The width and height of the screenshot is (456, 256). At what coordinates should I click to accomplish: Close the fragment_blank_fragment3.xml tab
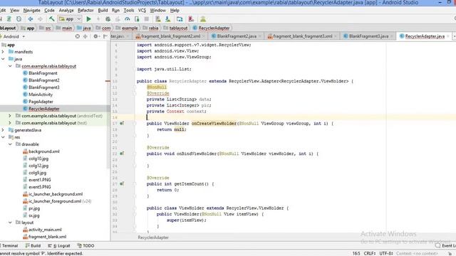[x=336, y=36]
